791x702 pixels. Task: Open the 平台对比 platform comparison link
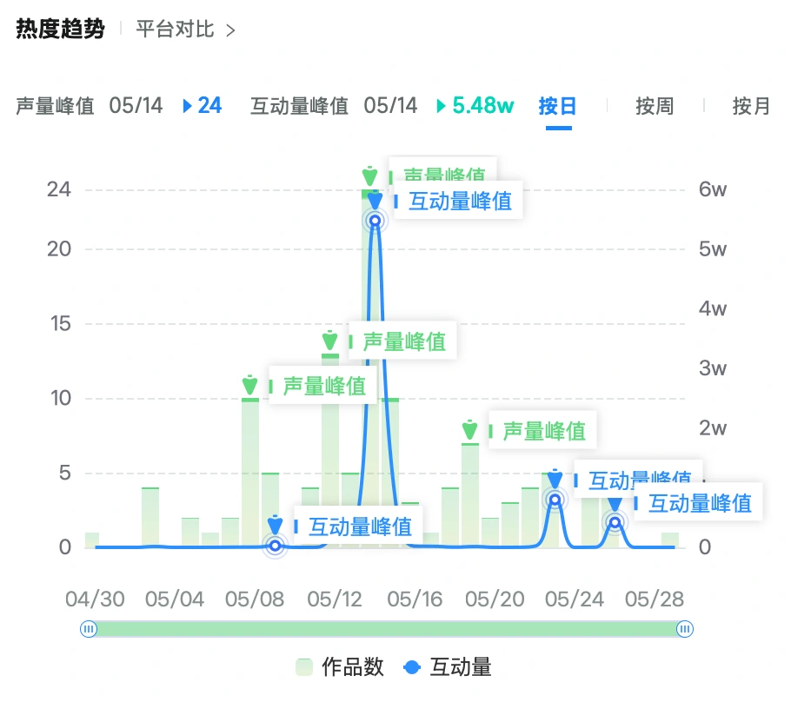click(x=175, y=30)
